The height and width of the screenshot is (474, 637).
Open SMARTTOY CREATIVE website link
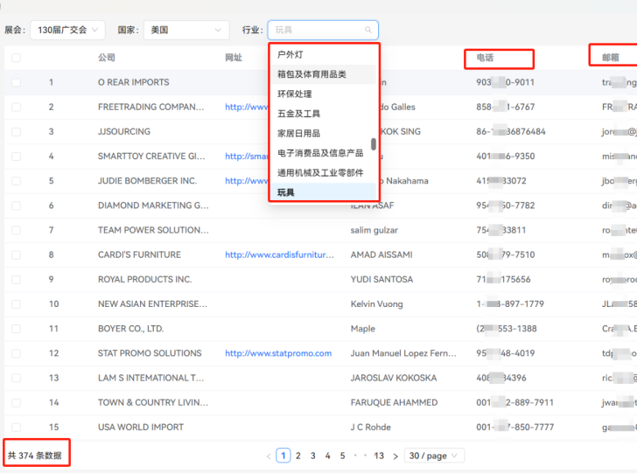click(247, 157)
